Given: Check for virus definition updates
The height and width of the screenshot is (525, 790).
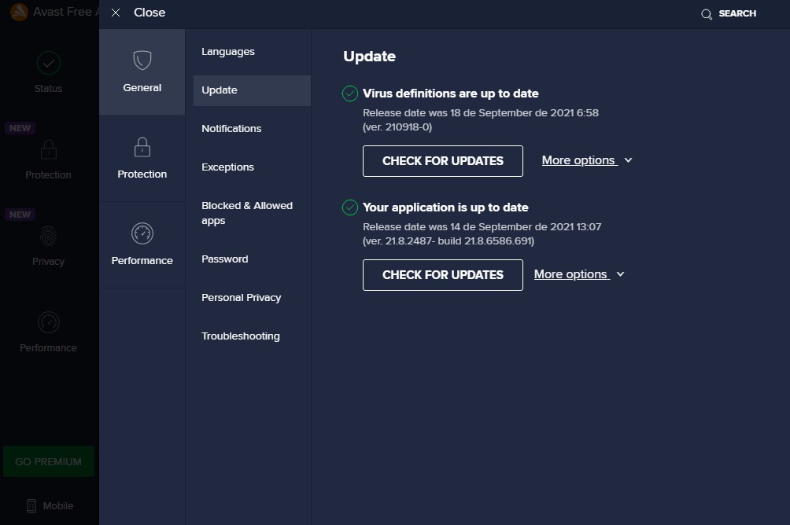Looking at the screenshot, I should tap(443, 161).
